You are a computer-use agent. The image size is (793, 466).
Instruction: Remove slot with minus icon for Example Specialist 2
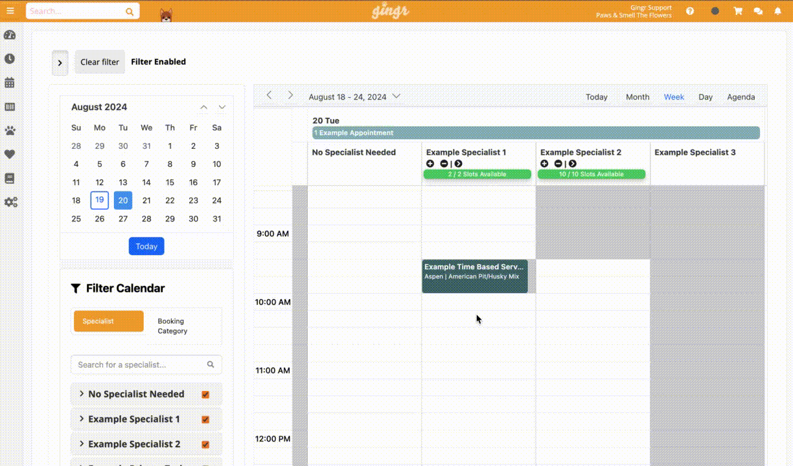pyautogui.click(x=558, y=164)
